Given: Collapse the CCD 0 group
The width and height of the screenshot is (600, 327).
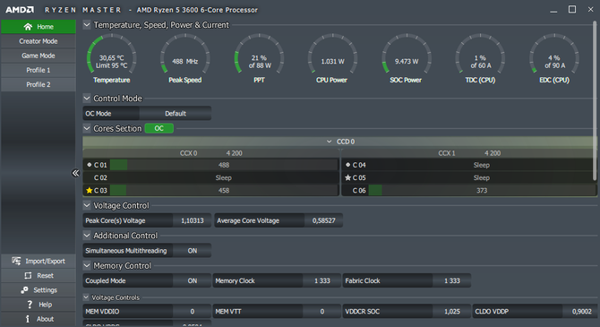Looking at the screenshot, I should tap(329, 142).
